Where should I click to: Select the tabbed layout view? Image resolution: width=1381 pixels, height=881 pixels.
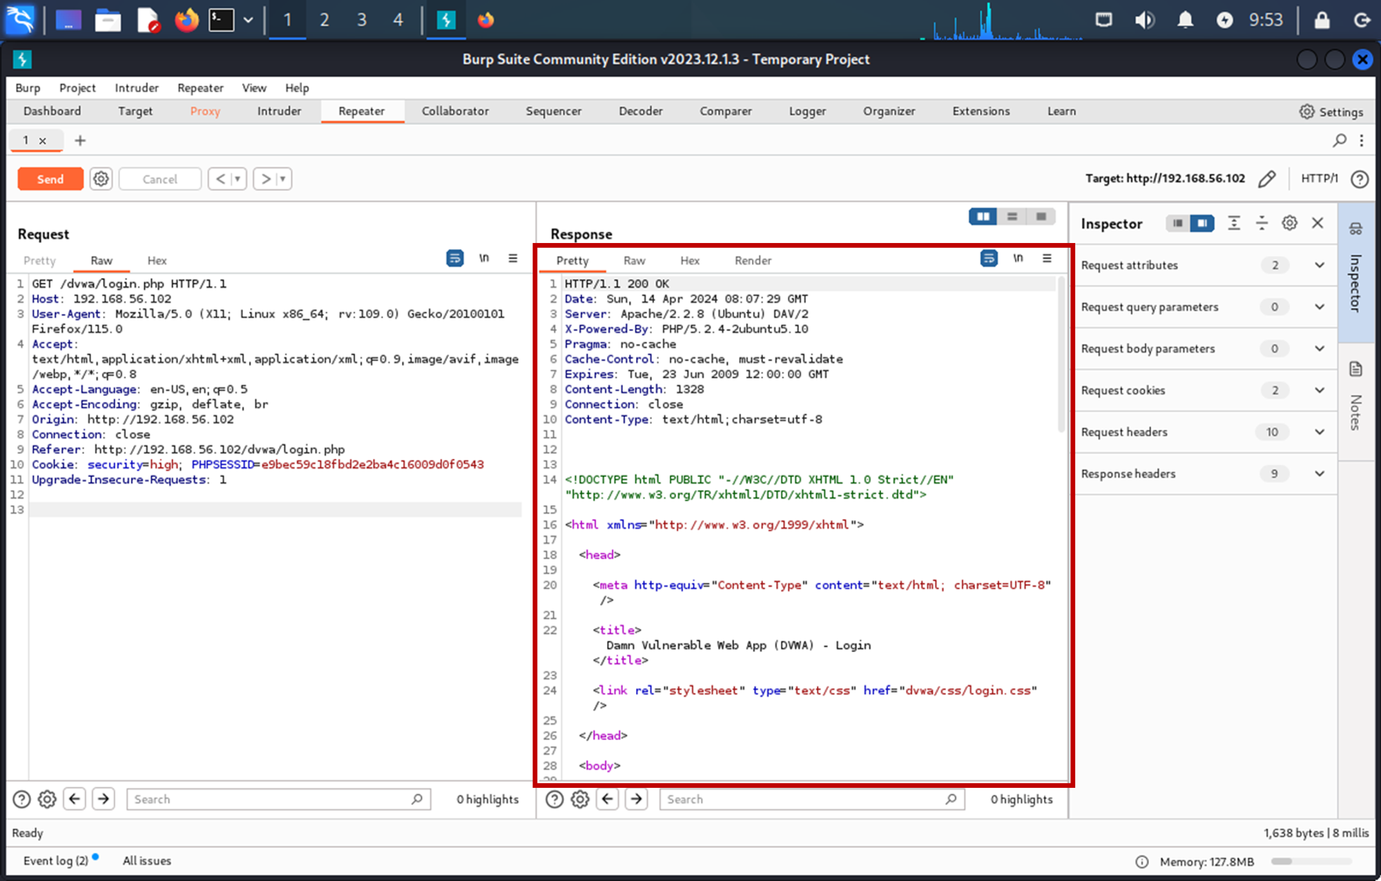coord(1041,217)
